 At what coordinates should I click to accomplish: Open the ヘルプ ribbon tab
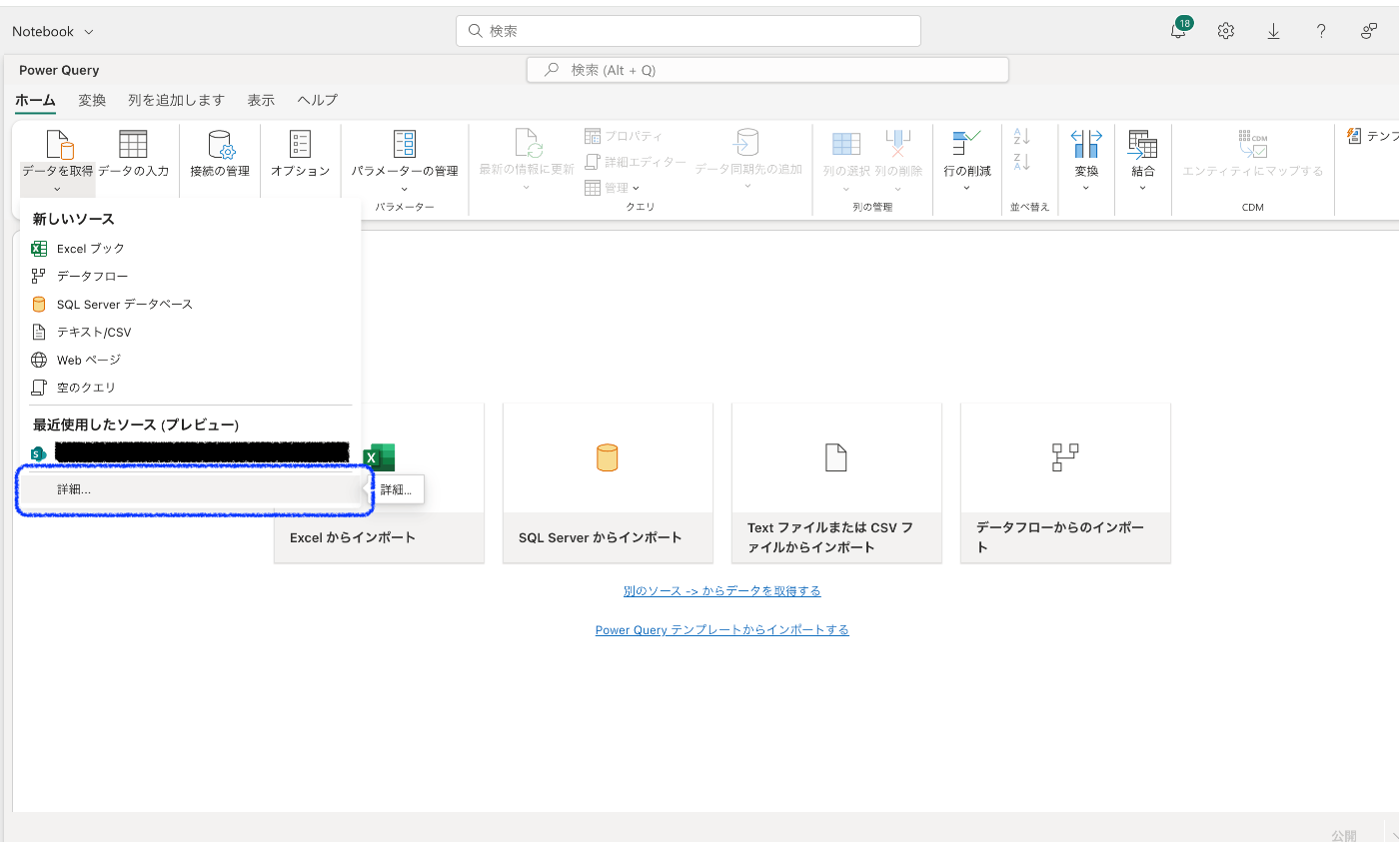pos(317,100)
